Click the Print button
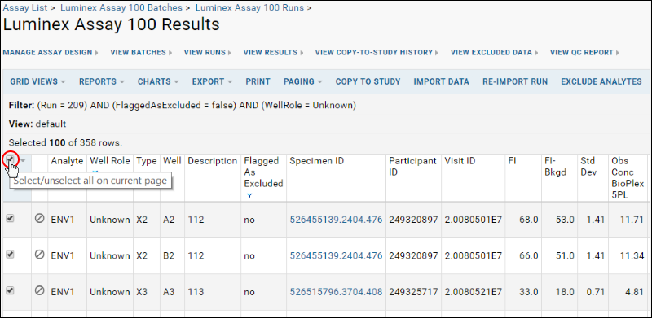Image resolution: width=652 pixels, height=318 pixels. tap(258, 81)
